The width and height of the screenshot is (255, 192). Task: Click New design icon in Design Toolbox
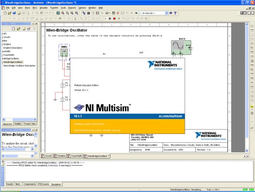[13, 29]
